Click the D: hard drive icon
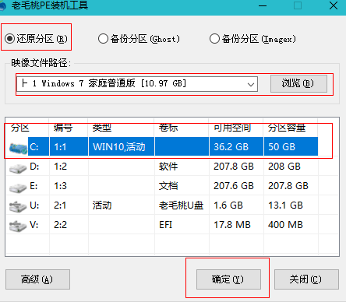Screen dimensions: 346x302 coord(18,168)
